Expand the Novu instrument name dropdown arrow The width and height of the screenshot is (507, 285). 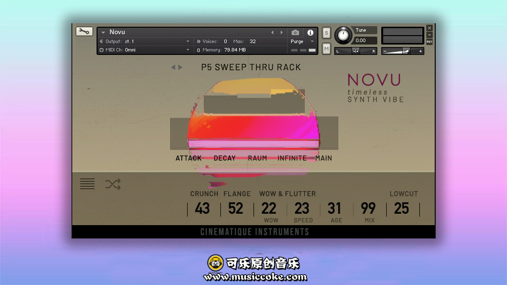point(103,32)
